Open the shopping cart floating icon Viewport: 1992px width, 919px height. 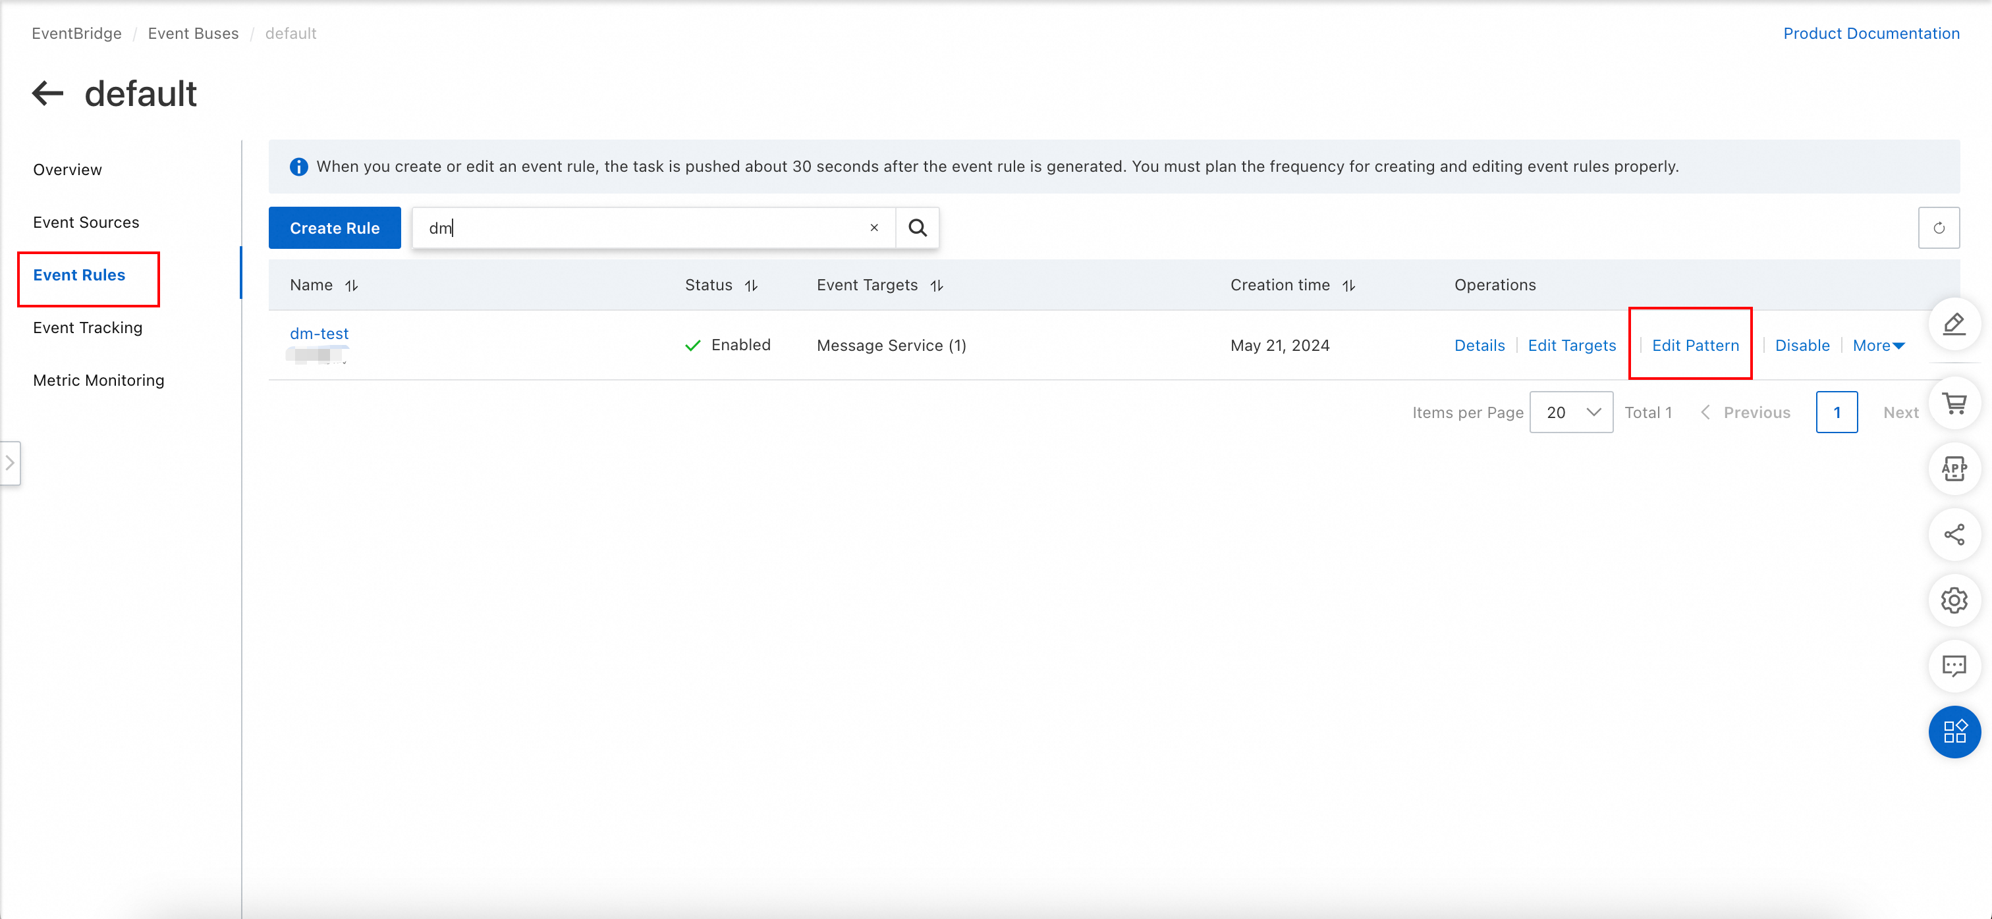1953,403
